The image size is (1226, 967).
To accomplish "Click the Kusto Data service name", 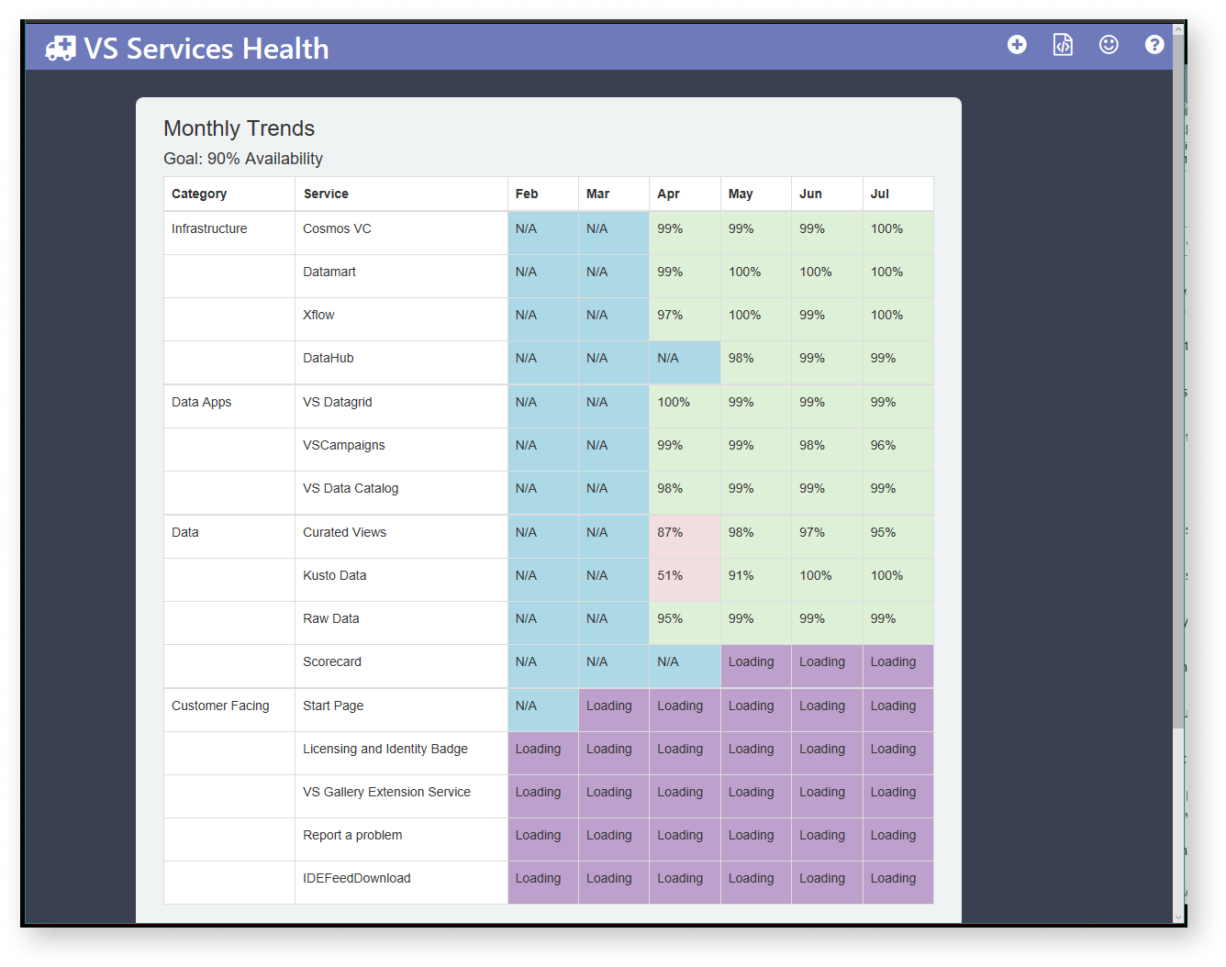I will (335, 575).
